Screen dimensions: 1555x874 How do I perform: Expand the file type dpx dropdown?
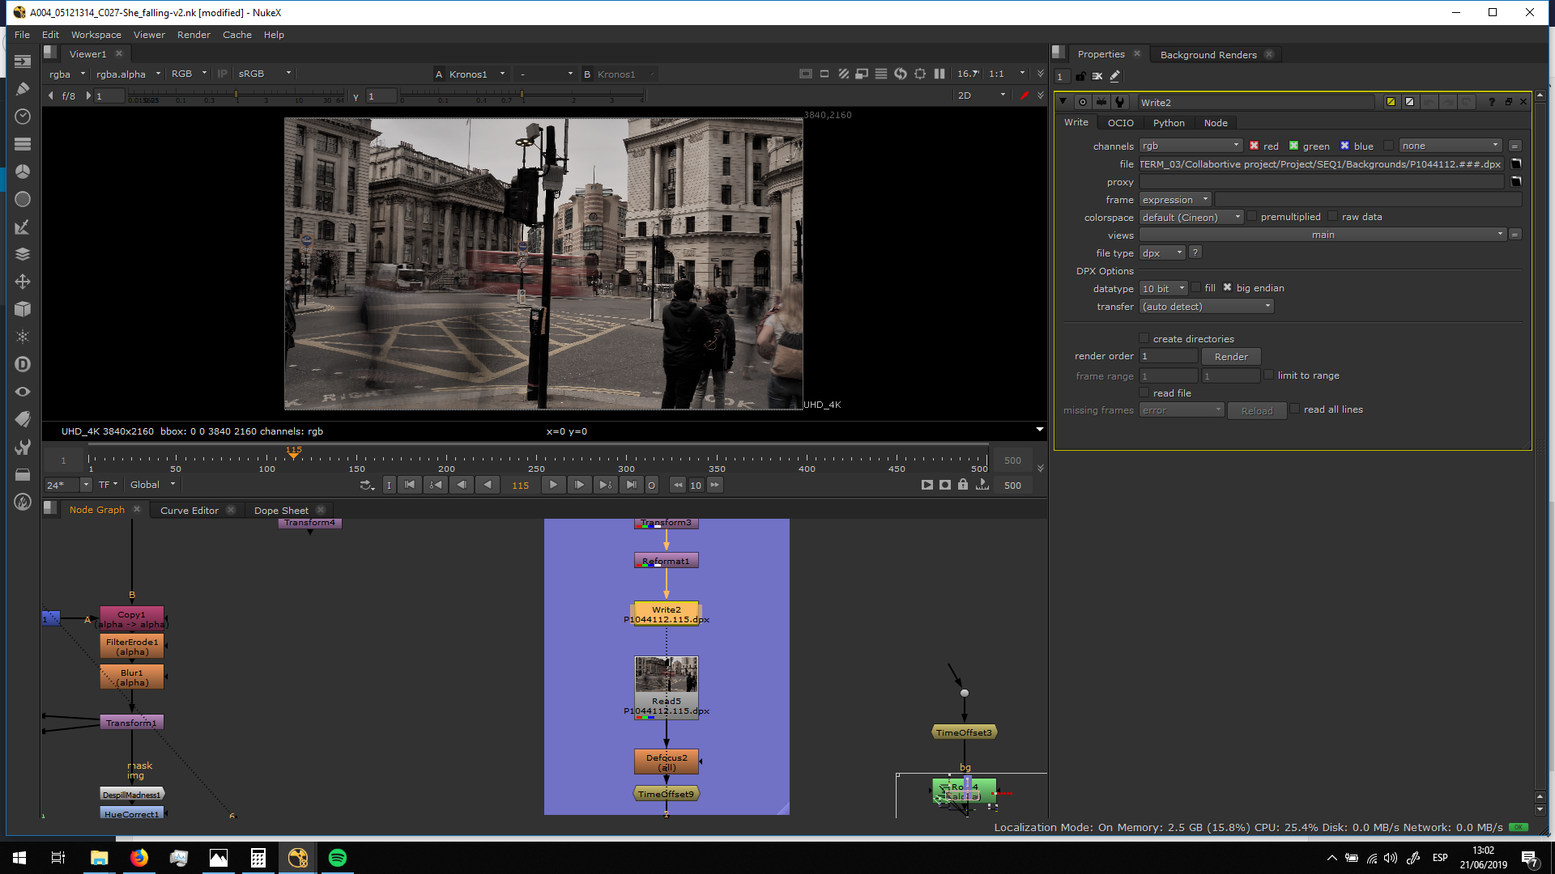1162,253
